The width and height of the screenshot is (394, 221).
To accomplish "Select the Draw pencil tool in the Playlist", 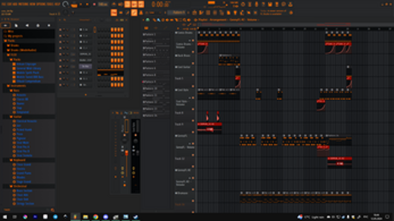I will coord(155,20).
